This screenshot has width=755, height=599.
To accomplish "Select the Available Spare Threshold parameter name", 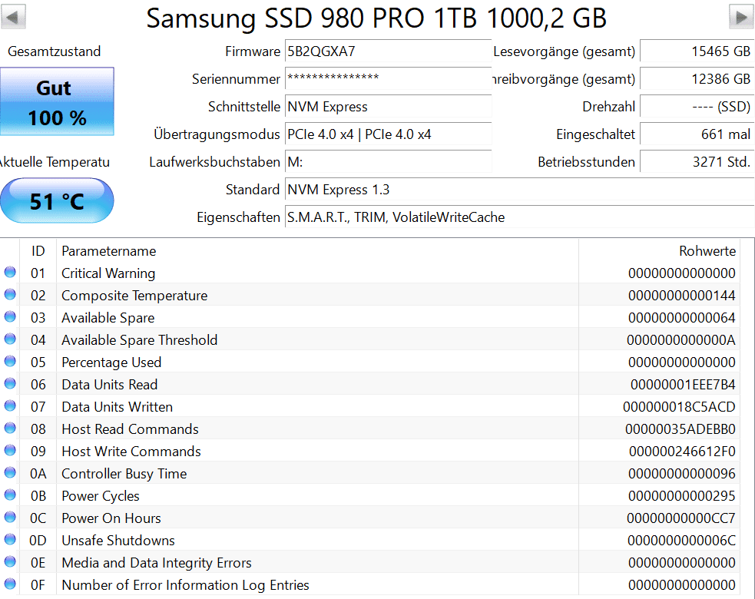I will click(x=140, y=340).
